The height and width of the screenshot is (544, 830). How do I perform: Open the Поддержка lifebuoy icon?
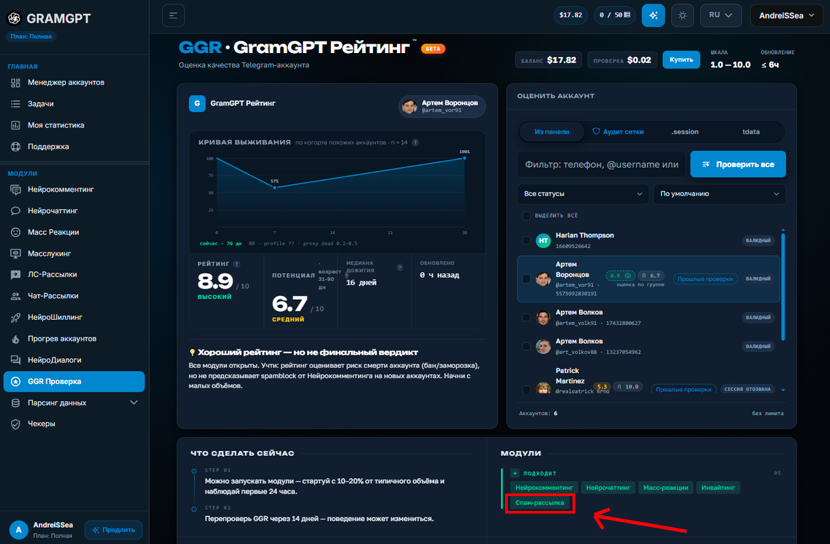(x=16, y=146)
